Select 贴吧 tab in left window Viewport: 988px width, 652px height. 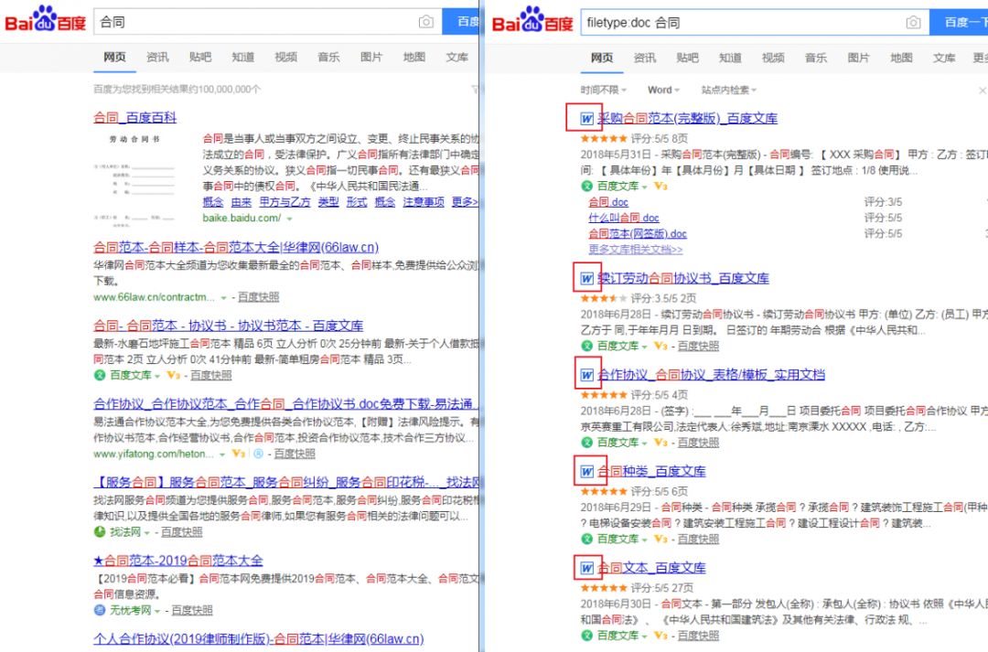[200, 58]
